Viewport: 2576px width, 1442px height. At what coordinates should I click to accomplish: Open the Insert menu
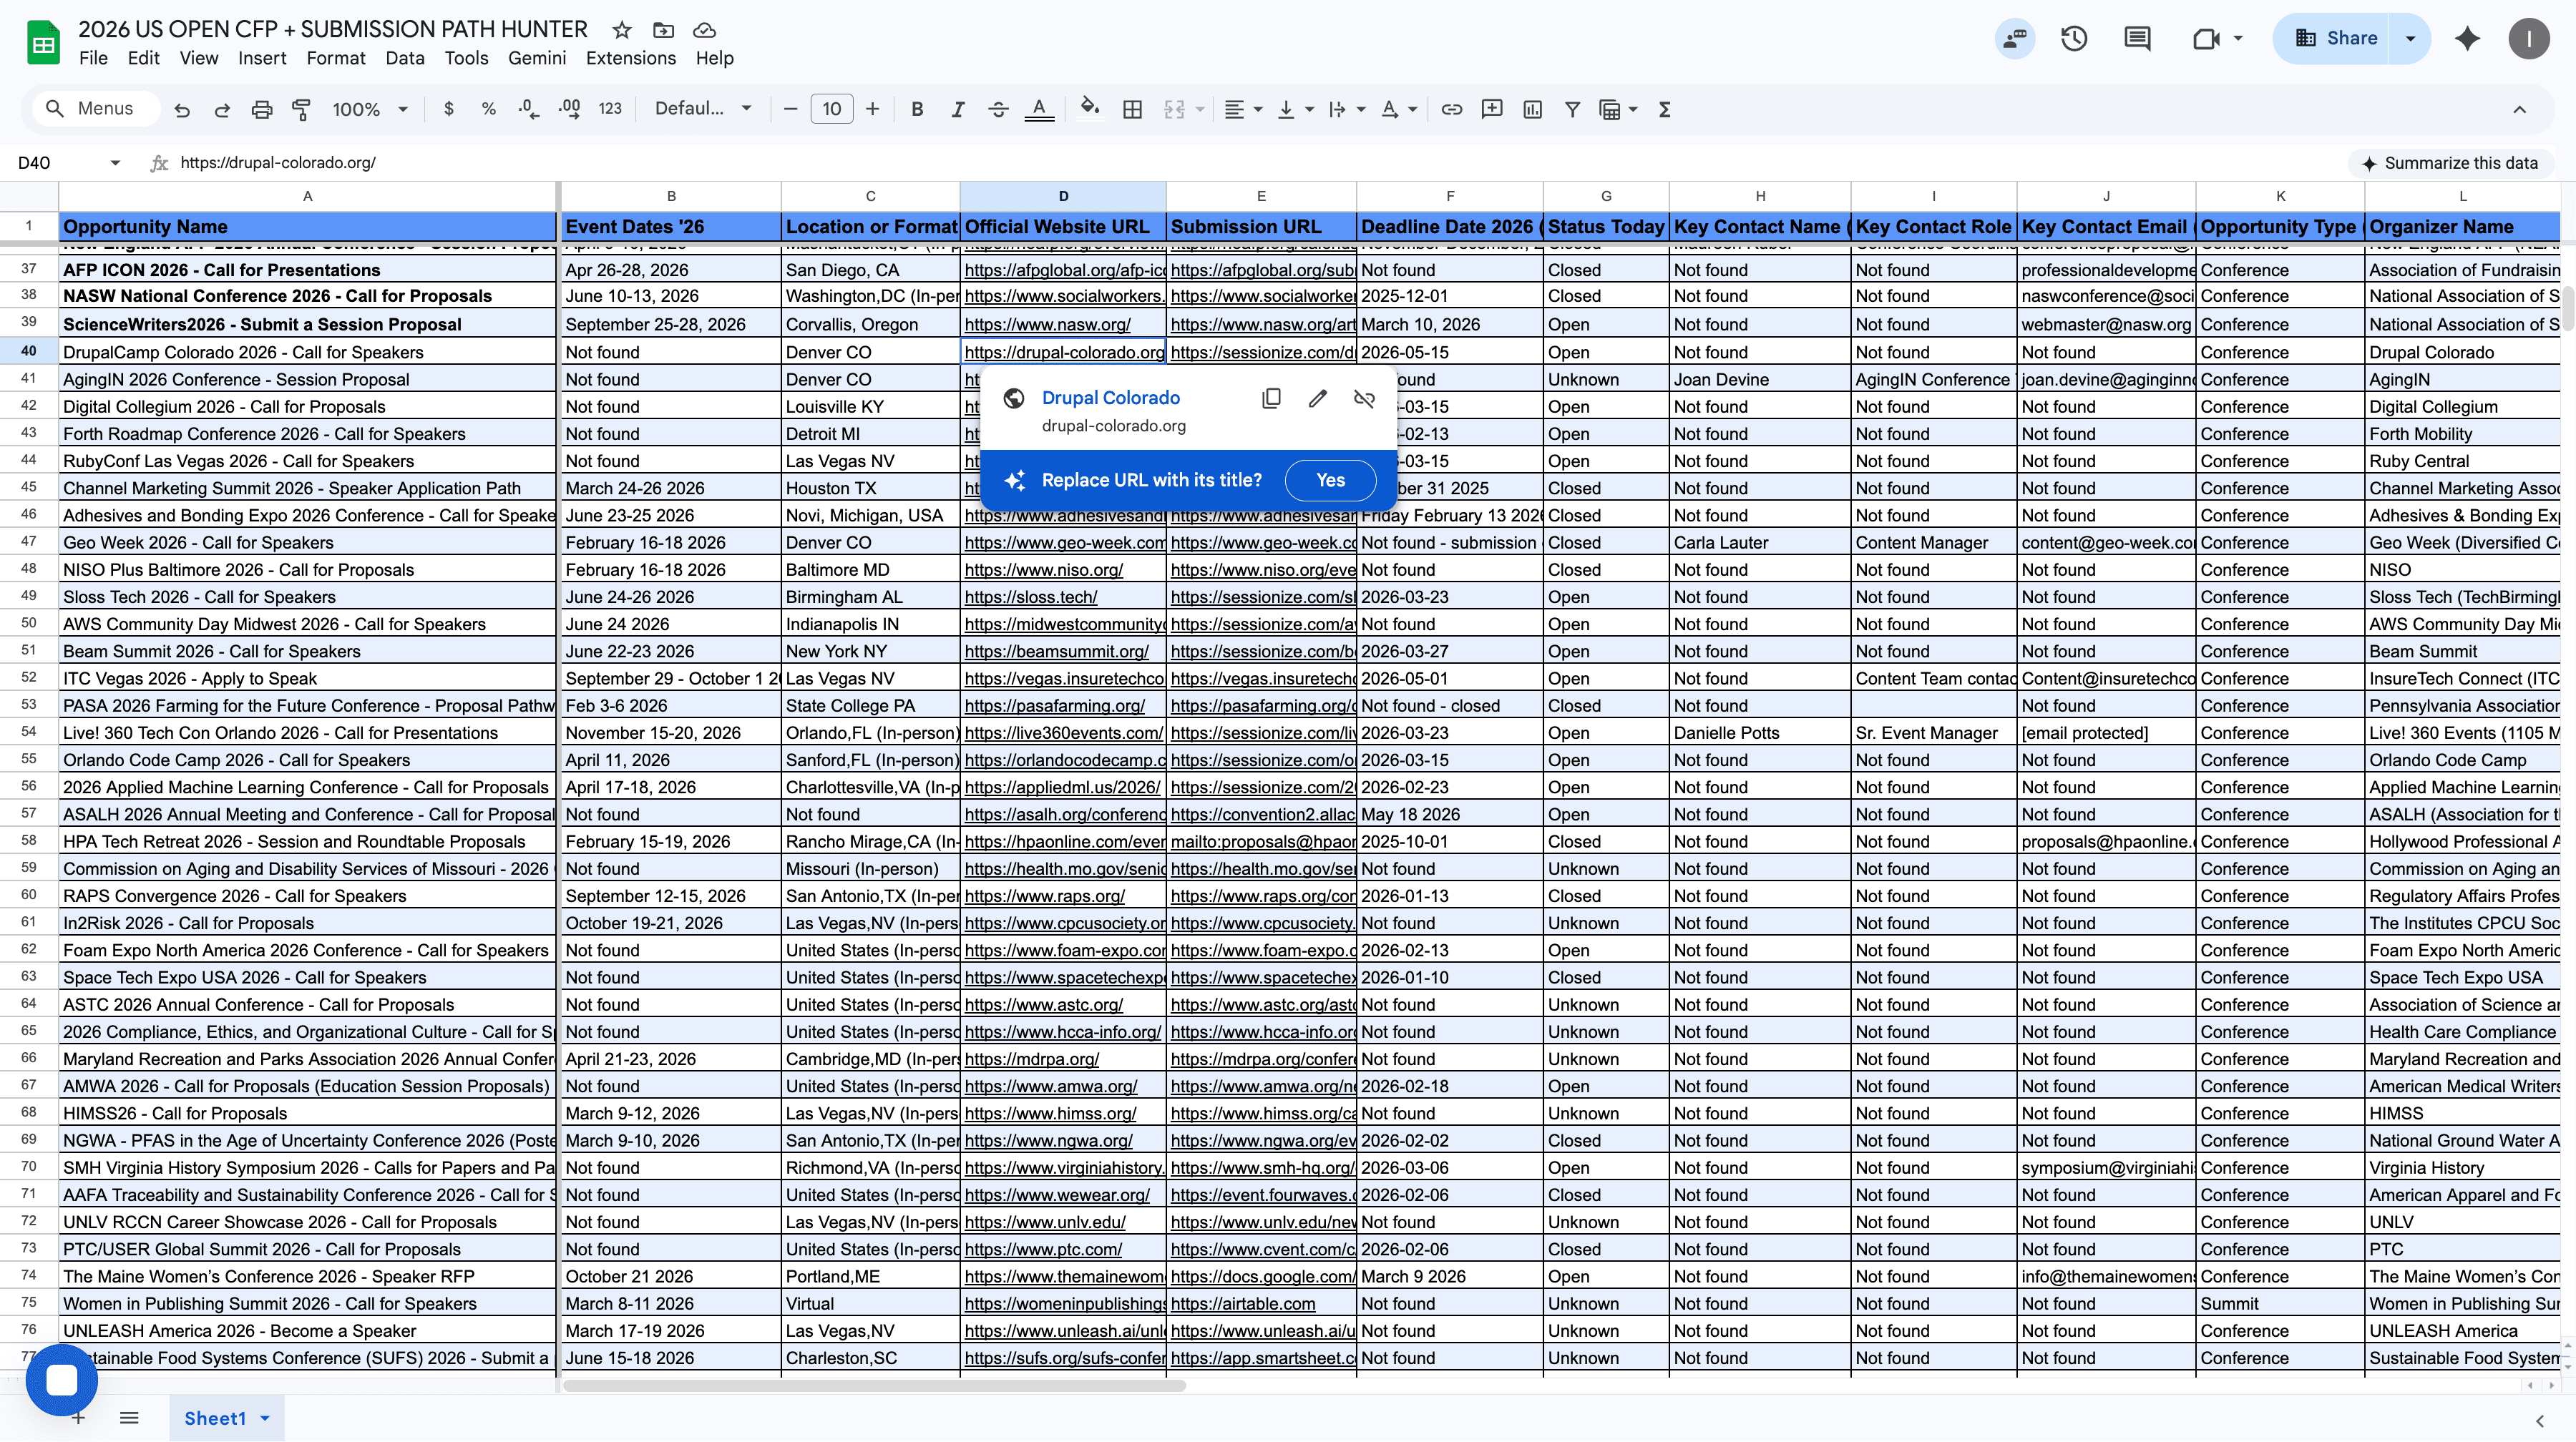(x=262, y=58)
